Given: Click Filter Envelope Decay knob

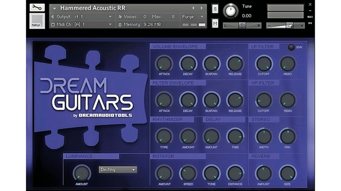Looking at the screenshot, I should point(188,100).
